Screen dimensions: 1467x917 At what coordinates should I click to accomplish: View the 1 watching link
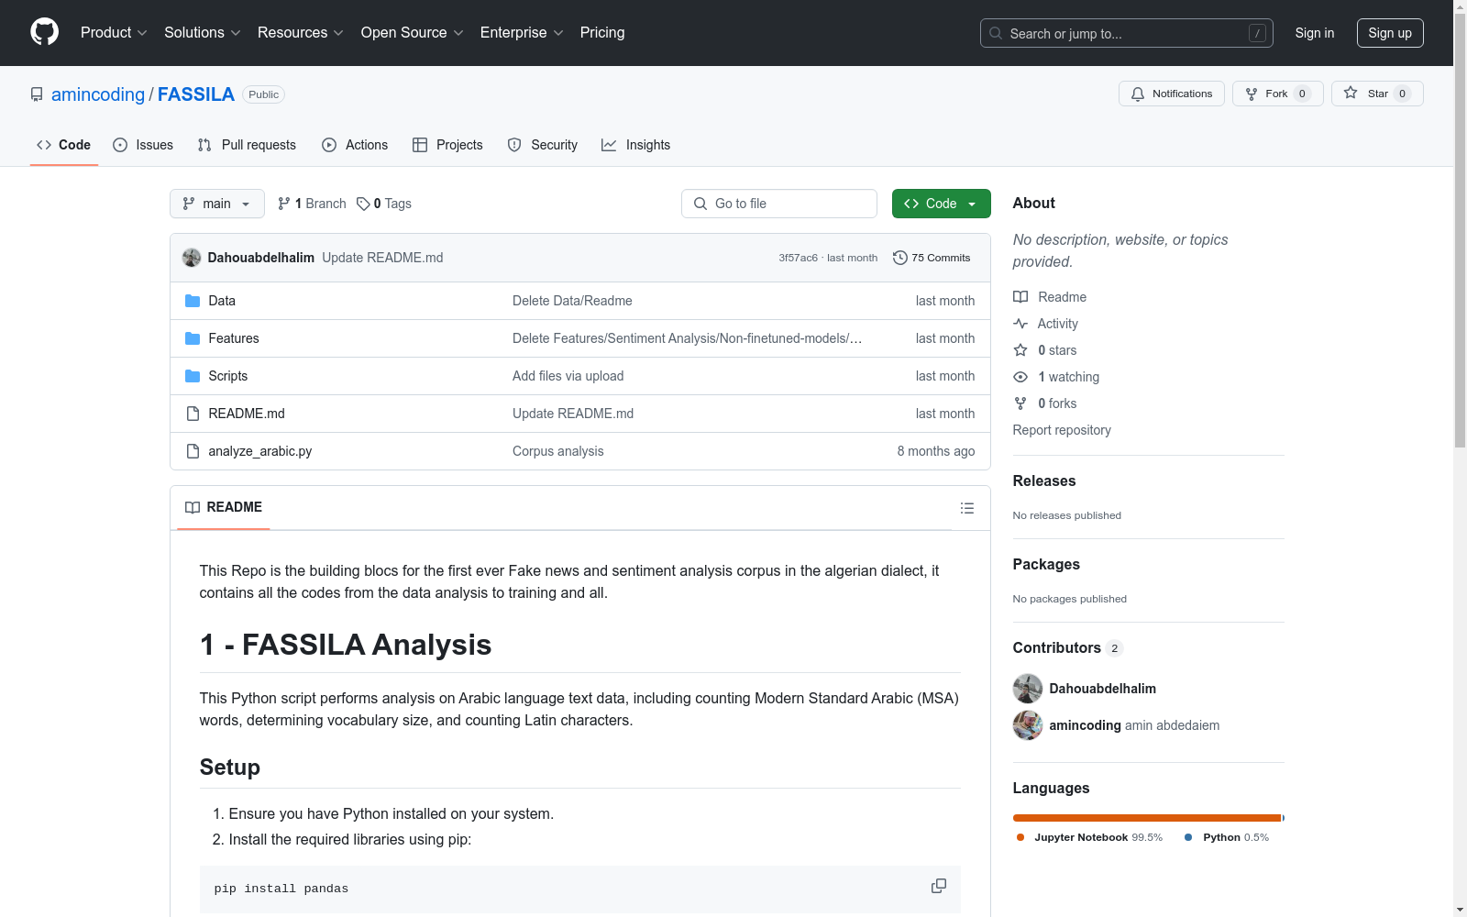[1056, 377]
